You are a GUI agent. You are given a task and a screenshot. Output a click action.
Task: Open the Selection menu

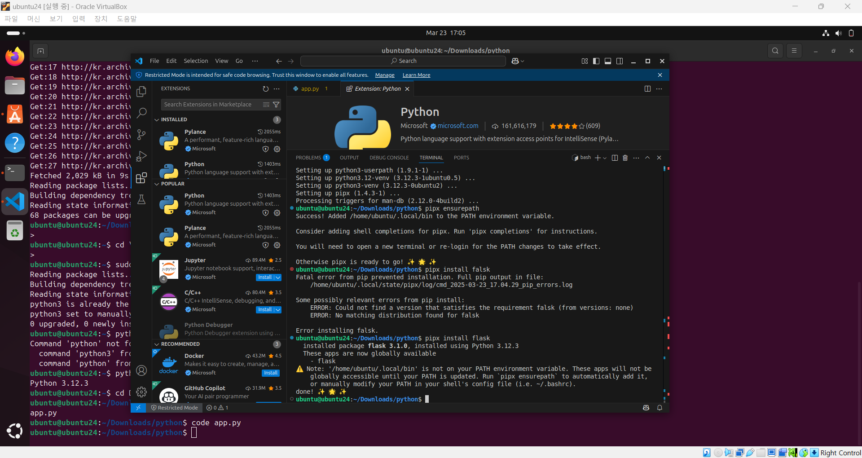click(x=196, y=61)
